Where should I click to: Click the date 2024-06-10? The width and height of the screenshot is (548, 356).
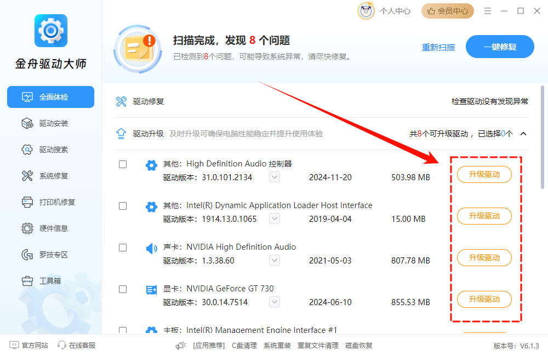[x=330, y=302]
